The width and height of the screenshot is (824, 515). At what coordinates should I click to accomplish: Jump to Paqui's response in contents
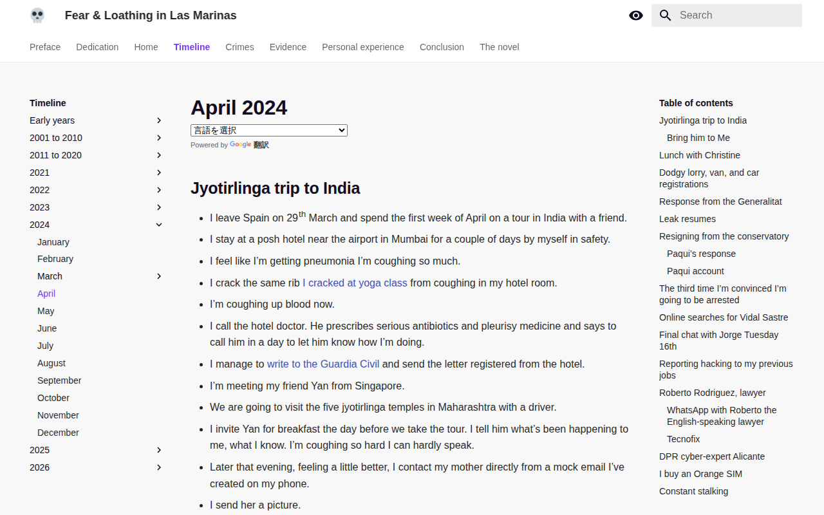coord(701,254)
